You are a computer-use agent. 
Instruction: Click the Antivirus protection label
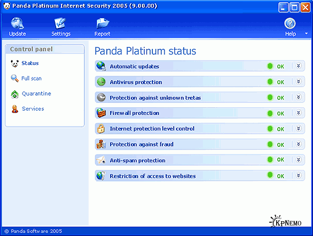coord(136,82)
